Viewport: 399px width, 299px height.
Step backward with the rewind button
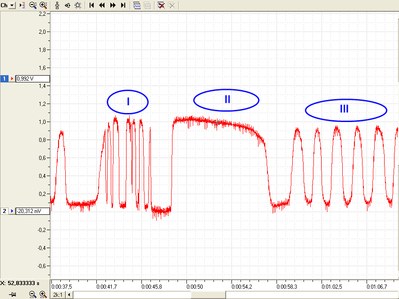[x=102, y=5]
